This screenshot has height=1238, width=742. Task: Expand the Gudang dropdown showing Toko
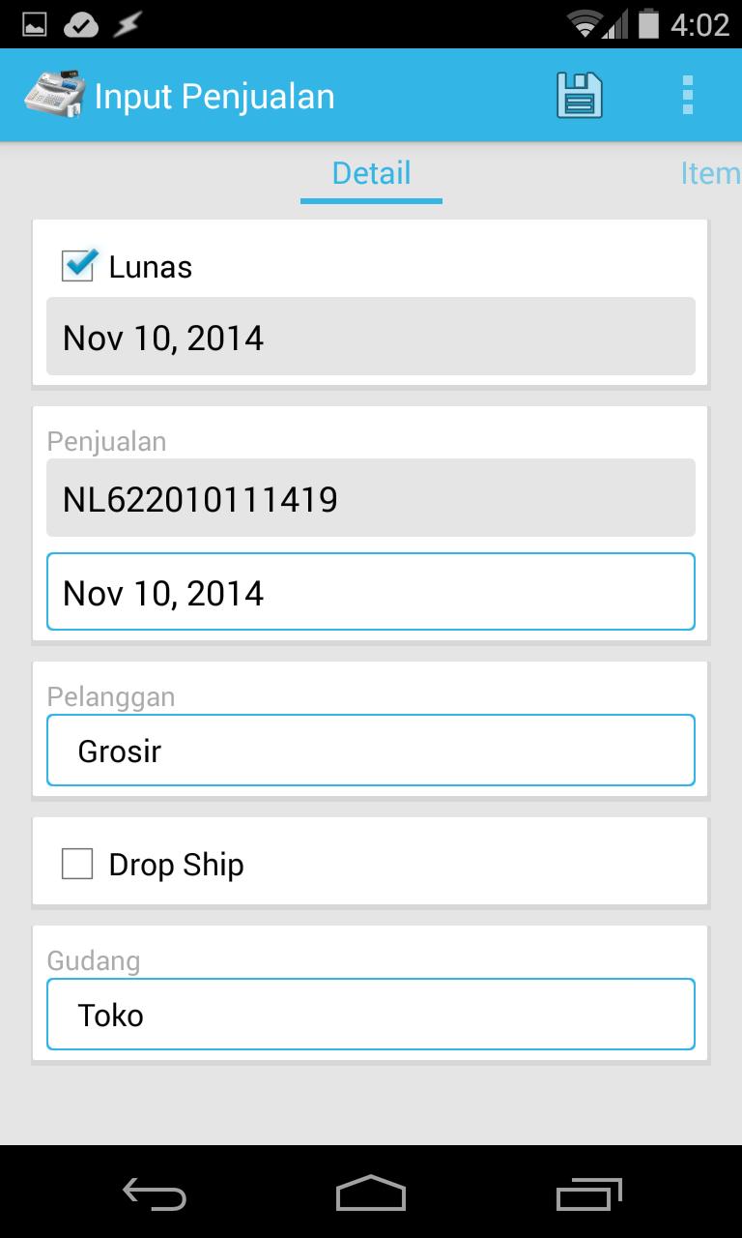[371, 1015]
